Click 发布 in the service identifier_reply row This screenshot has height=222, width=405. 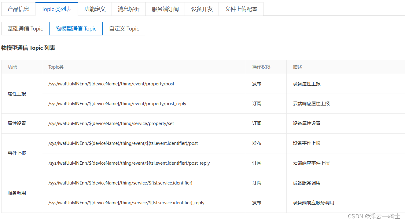click(257, 203)
